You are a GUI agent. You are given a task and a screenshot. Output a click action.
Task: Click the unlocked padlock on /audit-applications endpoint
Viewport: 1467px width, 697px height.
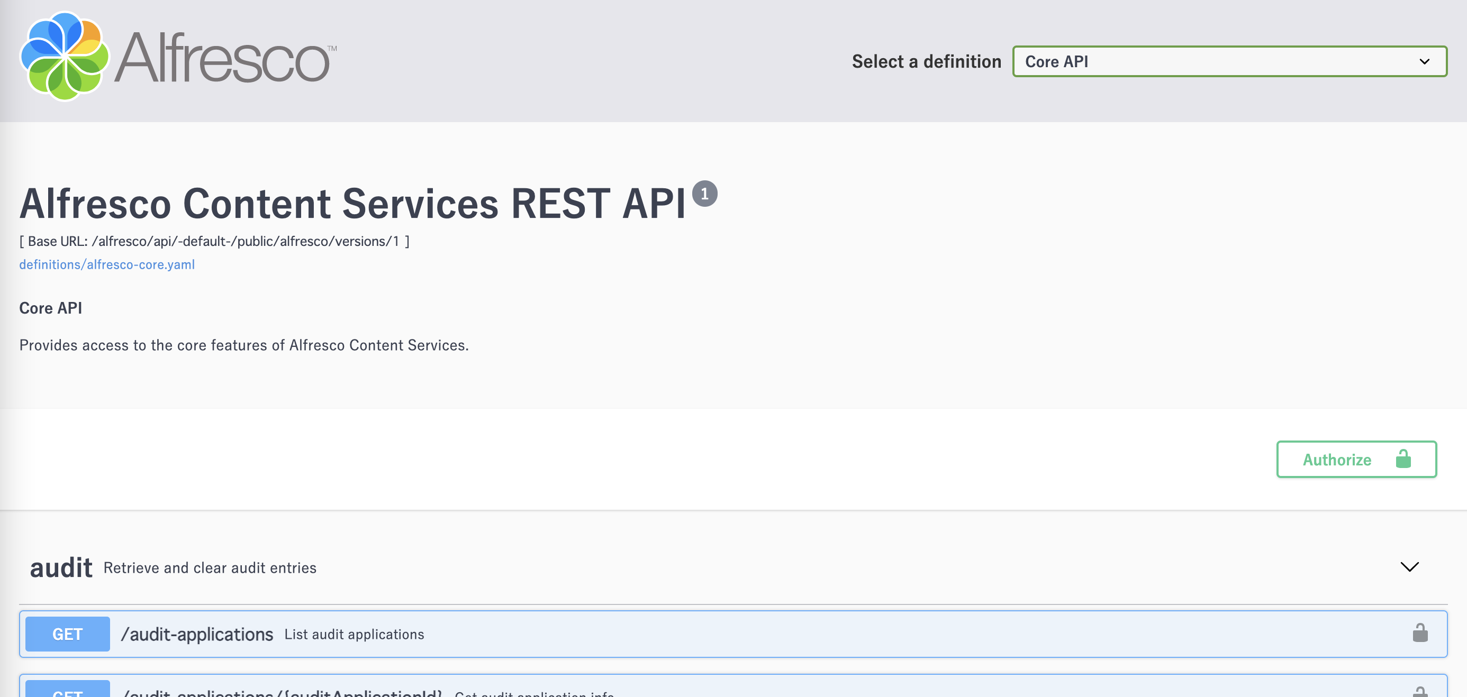click(x=1420, y=633)
